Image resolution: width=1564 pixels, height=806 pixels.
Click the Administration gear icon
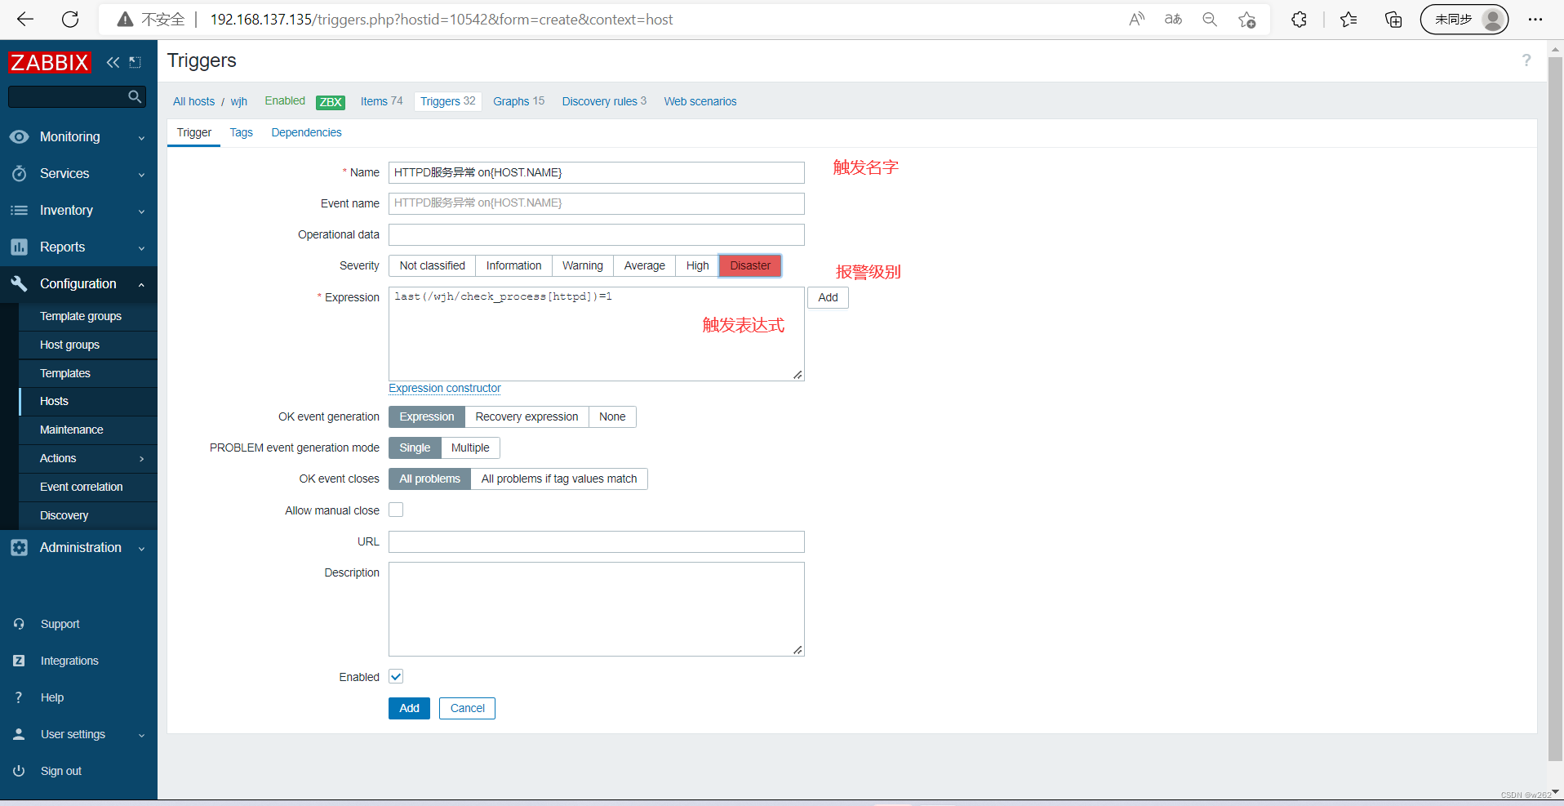(19, 548)
